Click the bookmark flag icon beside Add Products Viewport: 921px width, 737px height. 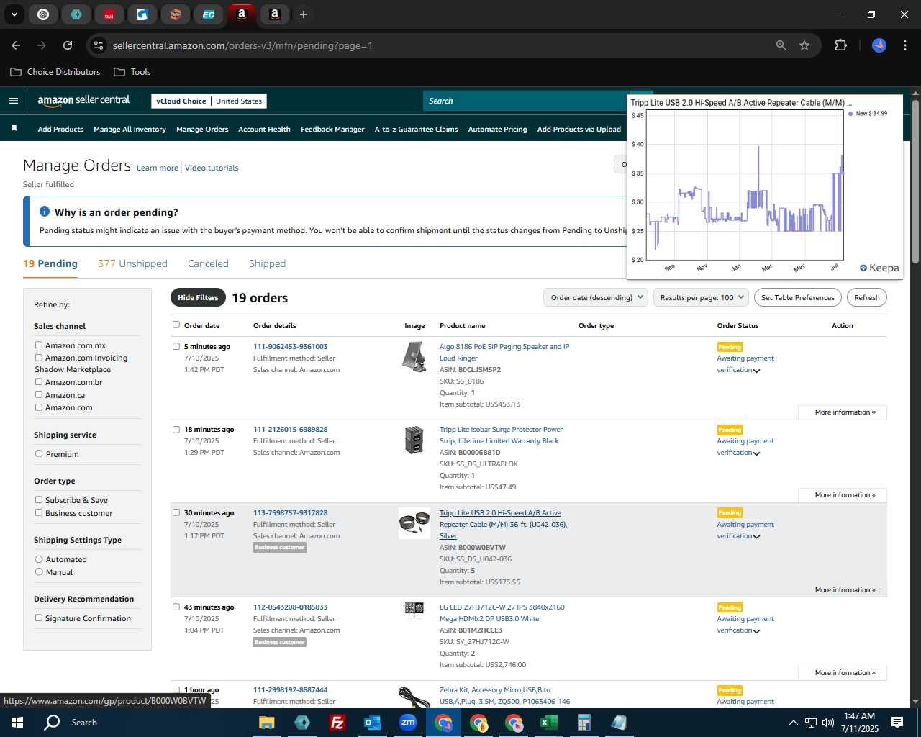[14, 129]
